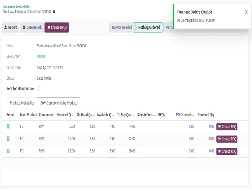This screenshot has height=189, width=252.
Task: Click the Sales Order status value
Action: pos(44,78)
